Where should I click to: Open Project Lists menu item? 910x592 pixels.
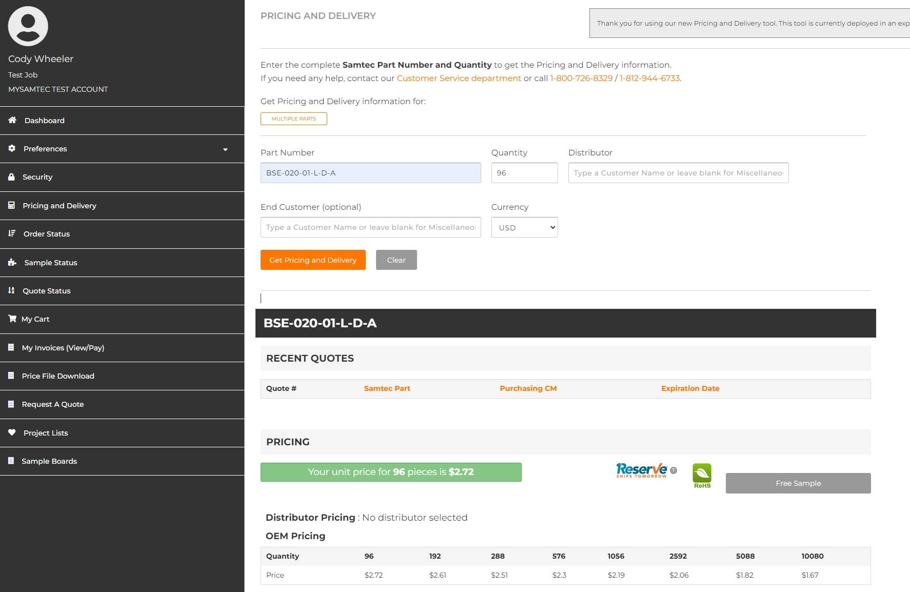(x=122, y=433)
